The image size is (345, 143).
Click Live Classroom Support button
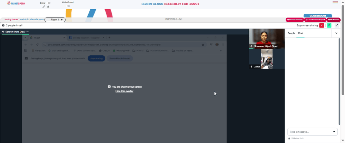tap(315, 20)
